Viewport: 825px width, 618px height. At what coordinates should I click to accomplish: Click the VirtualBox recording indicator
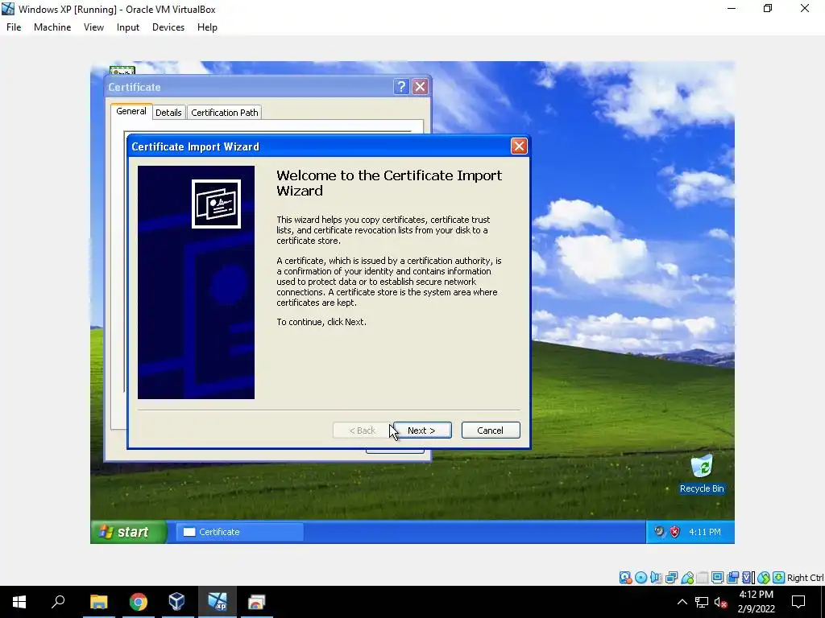tap(732, 578)
